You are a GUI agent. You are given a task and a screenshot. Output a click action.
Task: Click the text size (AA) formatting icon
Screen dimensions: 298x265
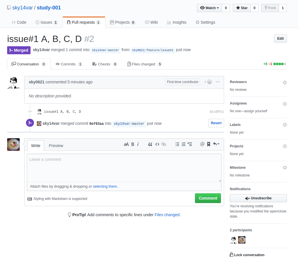tap(126, 144)
